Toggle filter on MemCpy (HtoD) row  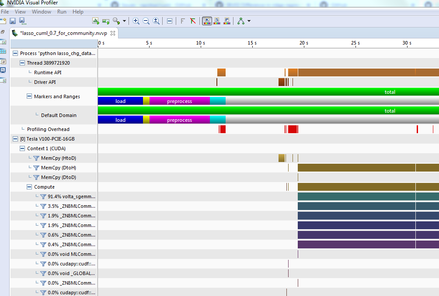pos(36,158)
